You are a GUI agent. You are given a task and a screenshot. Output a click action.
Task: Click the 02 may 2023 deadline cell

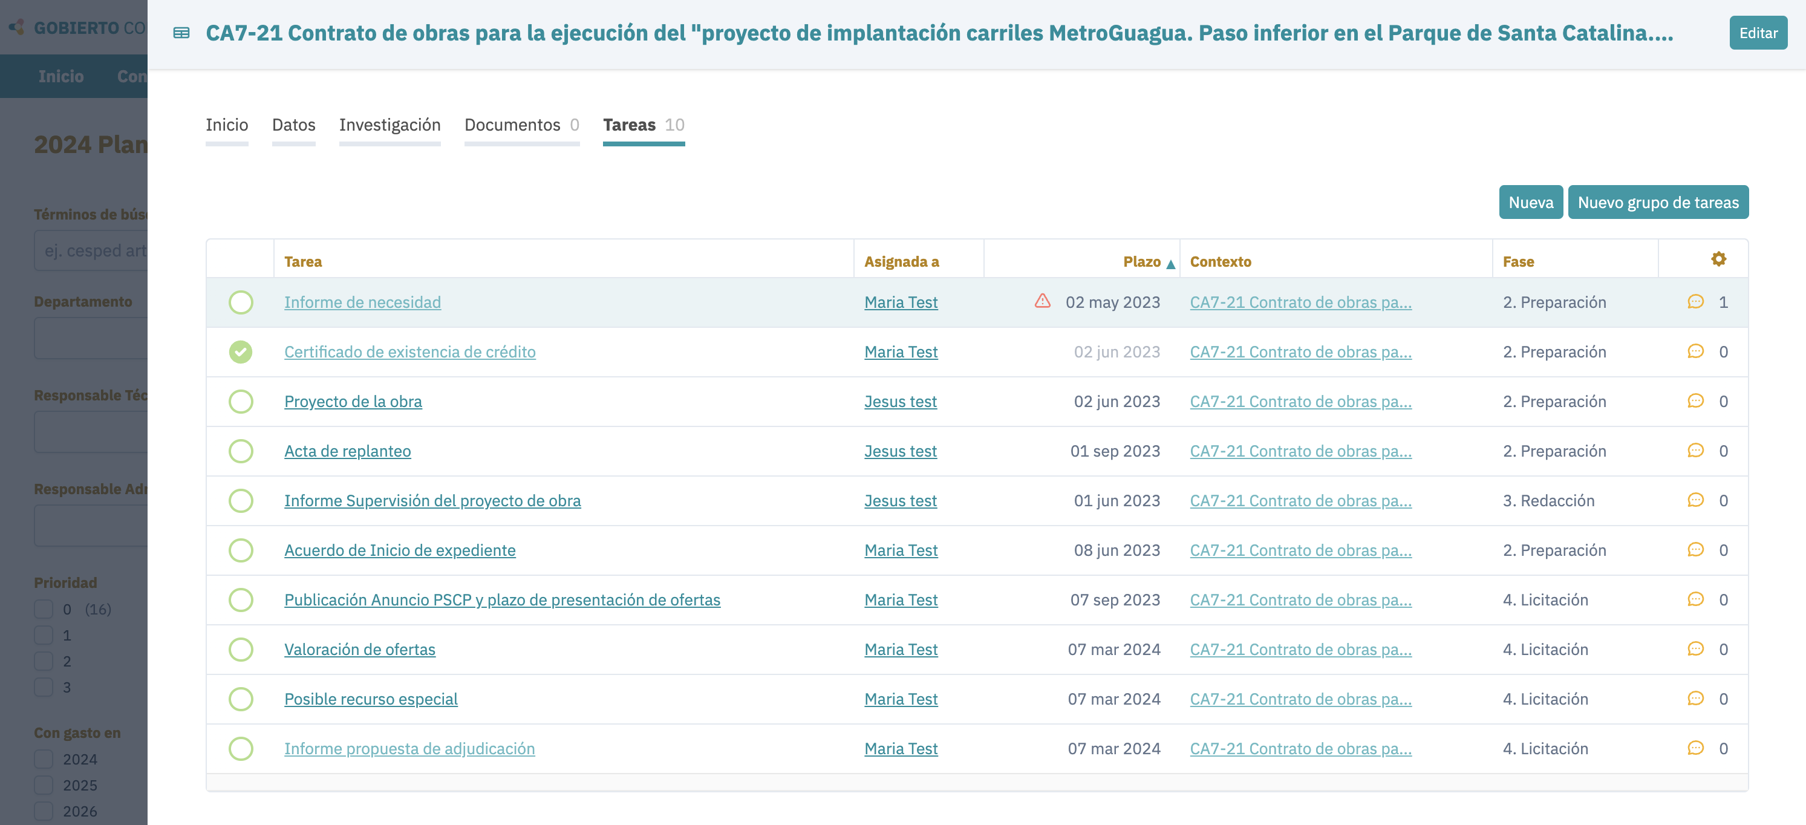1113,302
